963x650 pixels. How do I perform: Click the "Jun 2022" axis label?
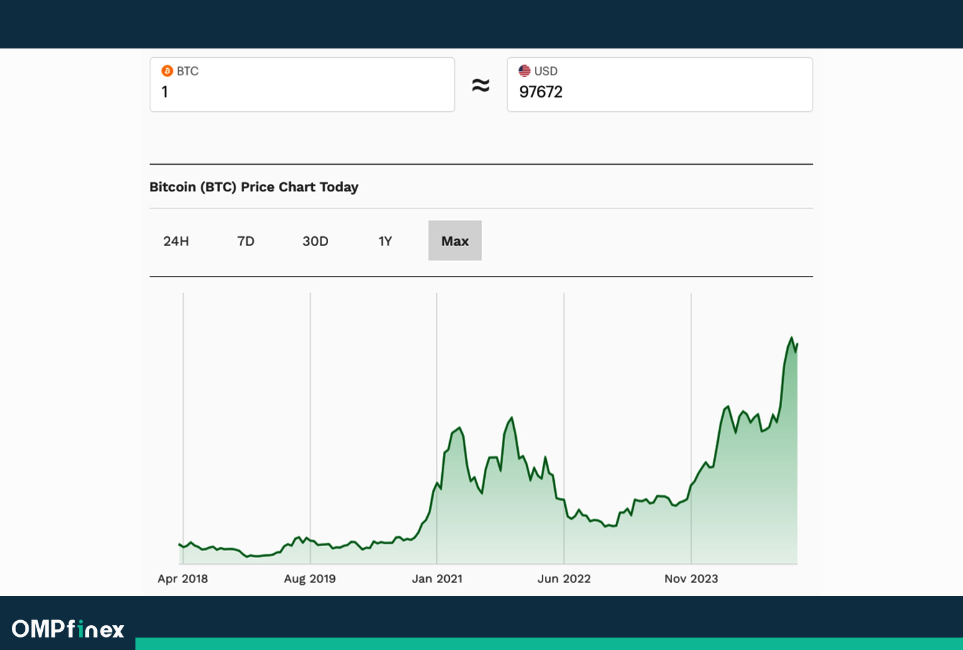564,579
